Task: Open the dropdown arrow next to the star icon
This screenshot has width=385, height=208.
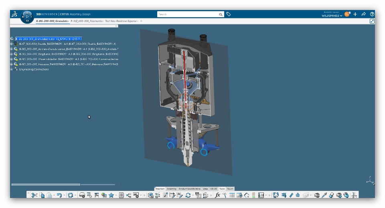Action: (116, 195)
